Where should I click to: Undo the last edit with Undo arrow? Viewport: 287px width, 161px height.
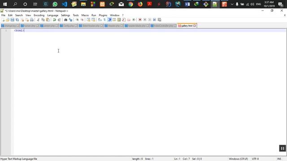[x=54, y=20]
